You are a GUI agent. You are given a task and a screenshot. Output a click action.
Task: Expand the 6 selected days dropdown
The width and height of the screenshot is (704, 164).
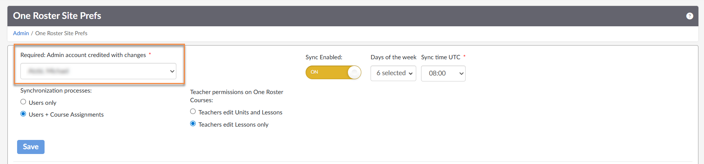393,73
